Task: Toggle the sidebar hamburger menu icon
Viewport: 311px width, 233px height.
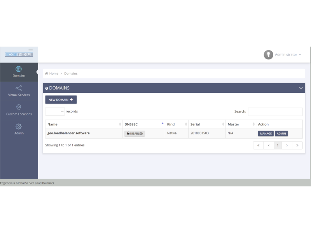Action: (31, 49)
